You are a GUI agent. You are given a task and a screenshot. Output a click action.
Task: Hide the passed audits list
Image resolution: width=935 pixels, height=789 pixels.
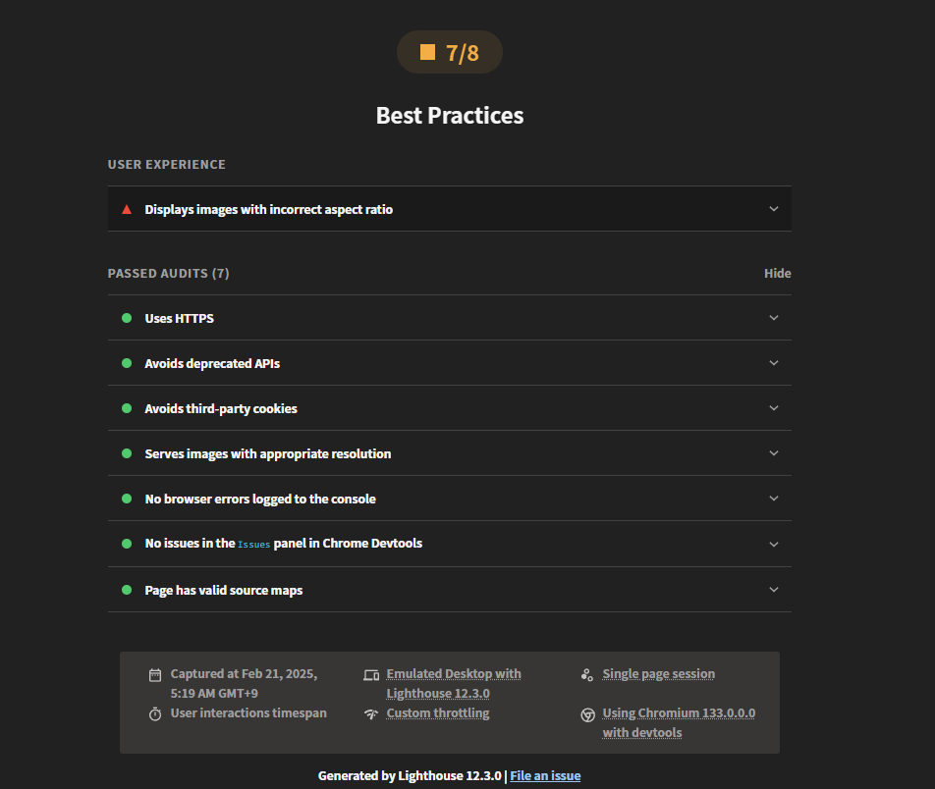click(778, 274)
